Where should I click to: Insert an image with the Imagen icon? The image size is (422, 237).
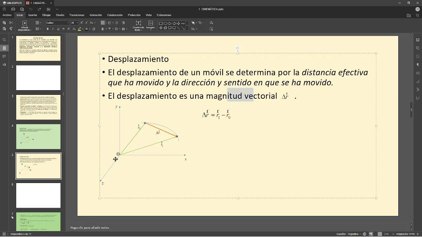point(151,25)
